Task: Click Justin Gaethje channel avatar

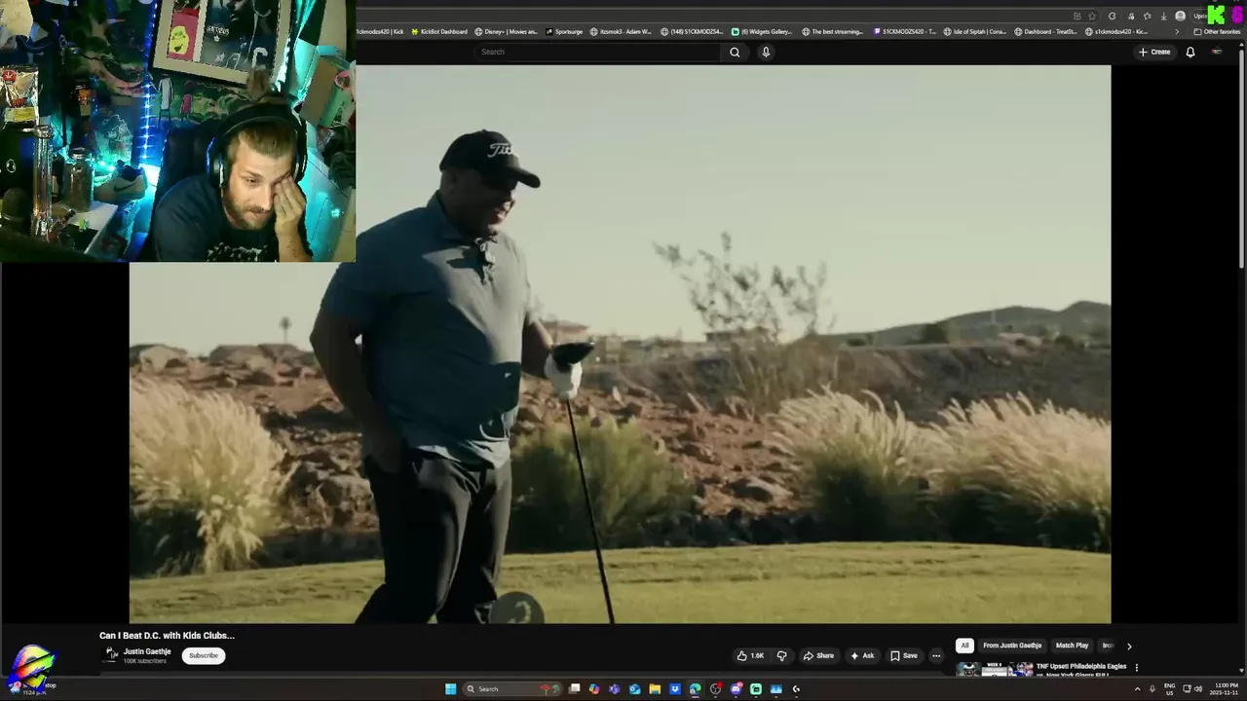Action: [x=111, y=655]
